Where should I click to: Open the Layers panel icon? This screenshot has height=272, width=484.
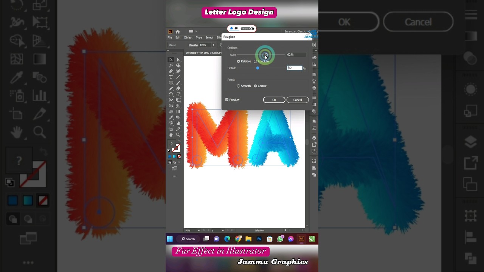pos(314,138)
